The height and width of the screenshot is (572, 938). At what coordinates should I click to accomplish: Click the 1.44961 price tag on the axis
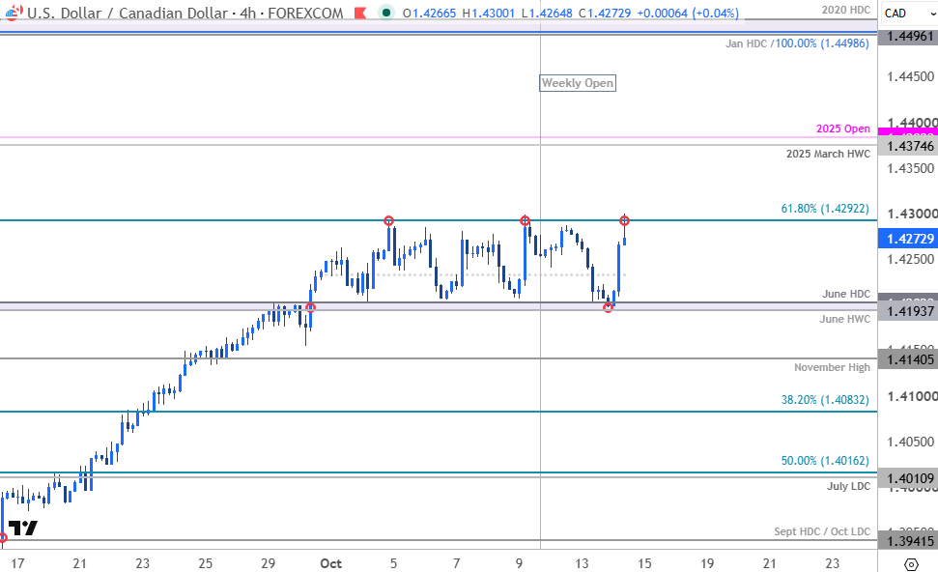click(x=908, y=36)
